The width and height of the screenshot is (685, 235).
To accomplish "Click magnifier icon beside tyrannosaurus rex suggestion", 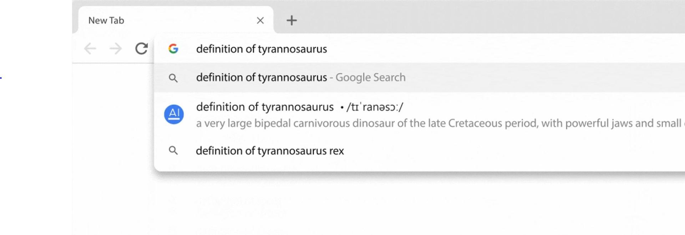I will click(173, 150).
